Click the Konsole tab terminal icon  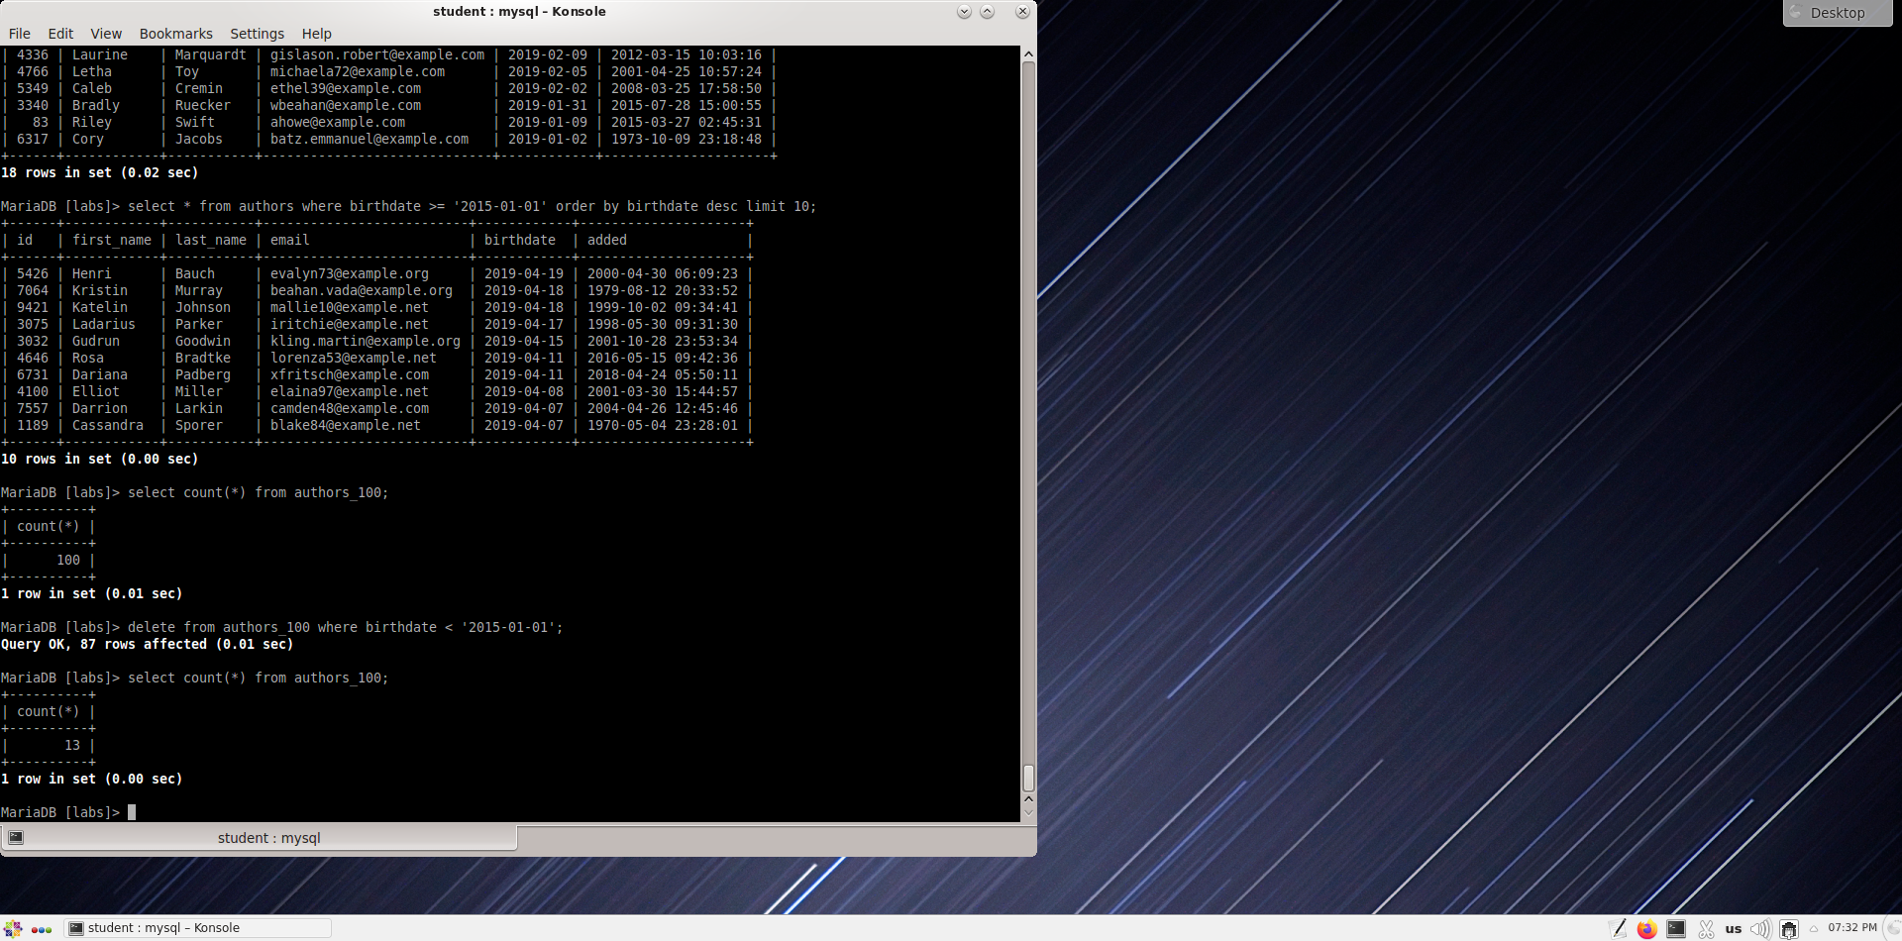(x=16, y=837)
